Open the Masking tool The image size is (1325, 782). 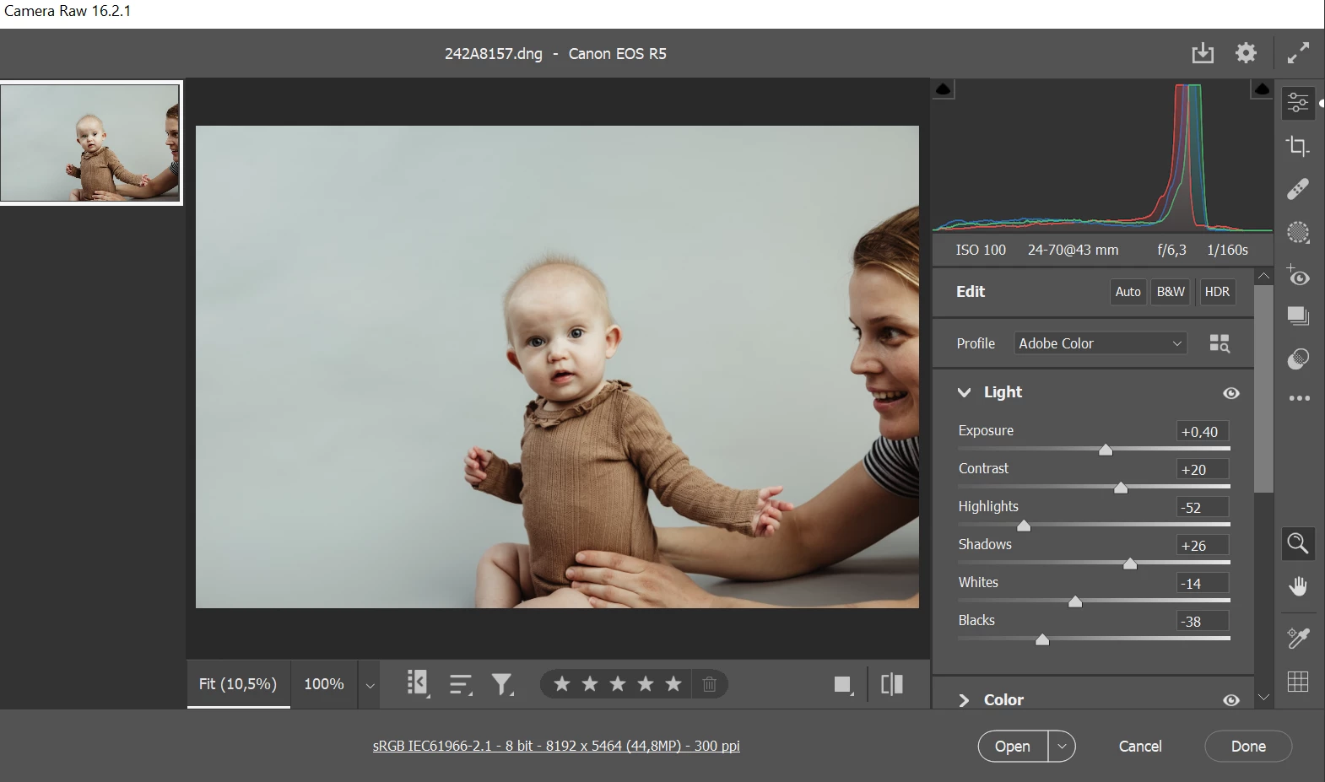pyautogui.click(x=1297, y=233)
